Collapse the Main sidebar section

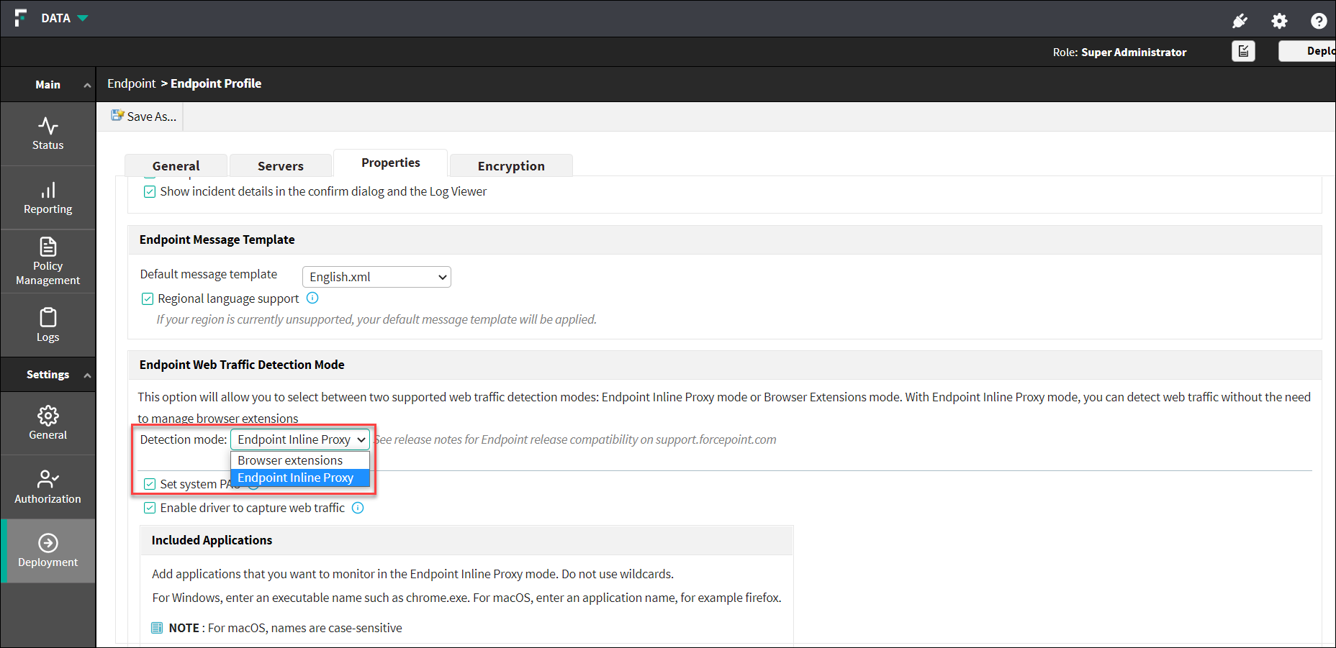[x=87, y=85]
